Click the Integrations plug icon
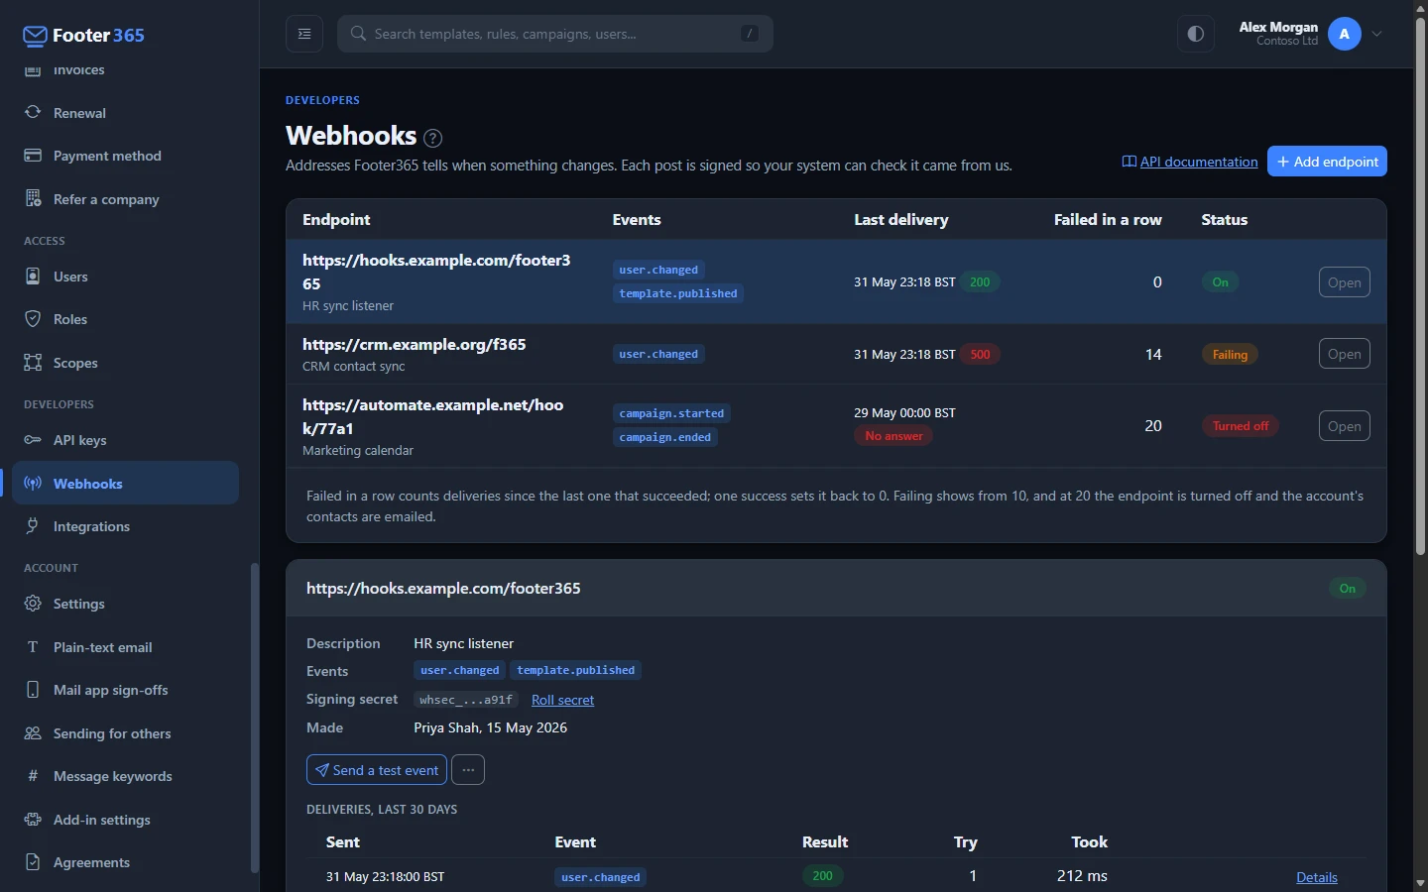Image resolution: width=1428 pixels, height=892 pixels. (33, 525)
